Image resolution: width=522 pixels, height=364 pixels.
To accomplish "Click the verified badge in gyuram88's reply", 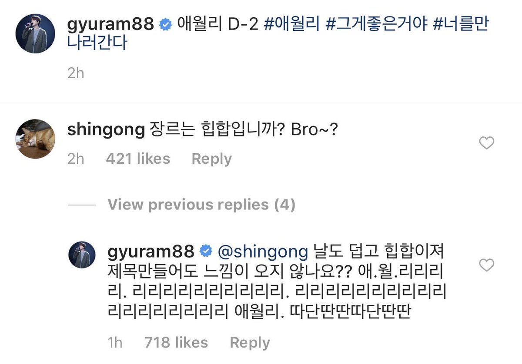I will point(205,251).
